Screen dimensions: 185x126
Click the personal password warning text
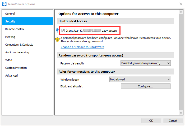pyautogui.click(x=116, y=40)
